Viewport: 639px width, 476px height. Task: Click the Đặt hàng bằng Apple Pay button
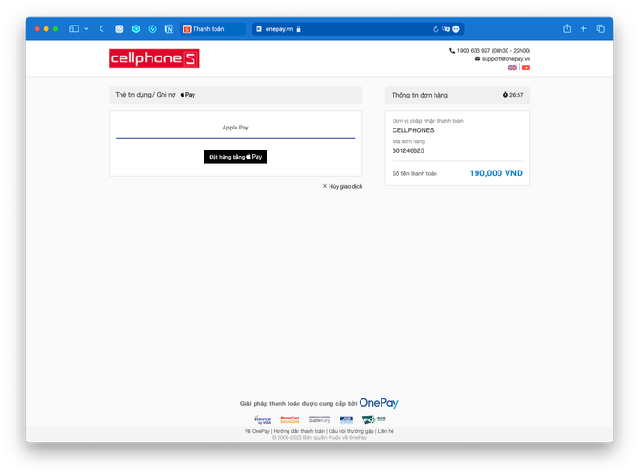tap(236, 157)
